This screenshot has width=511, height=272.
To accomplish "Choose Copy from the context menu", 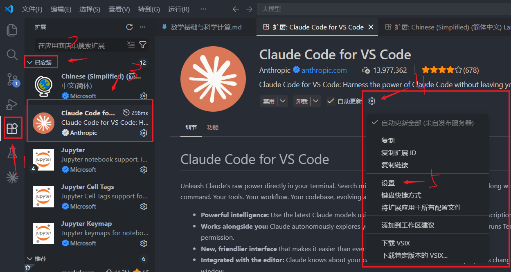I will point(428,140).
